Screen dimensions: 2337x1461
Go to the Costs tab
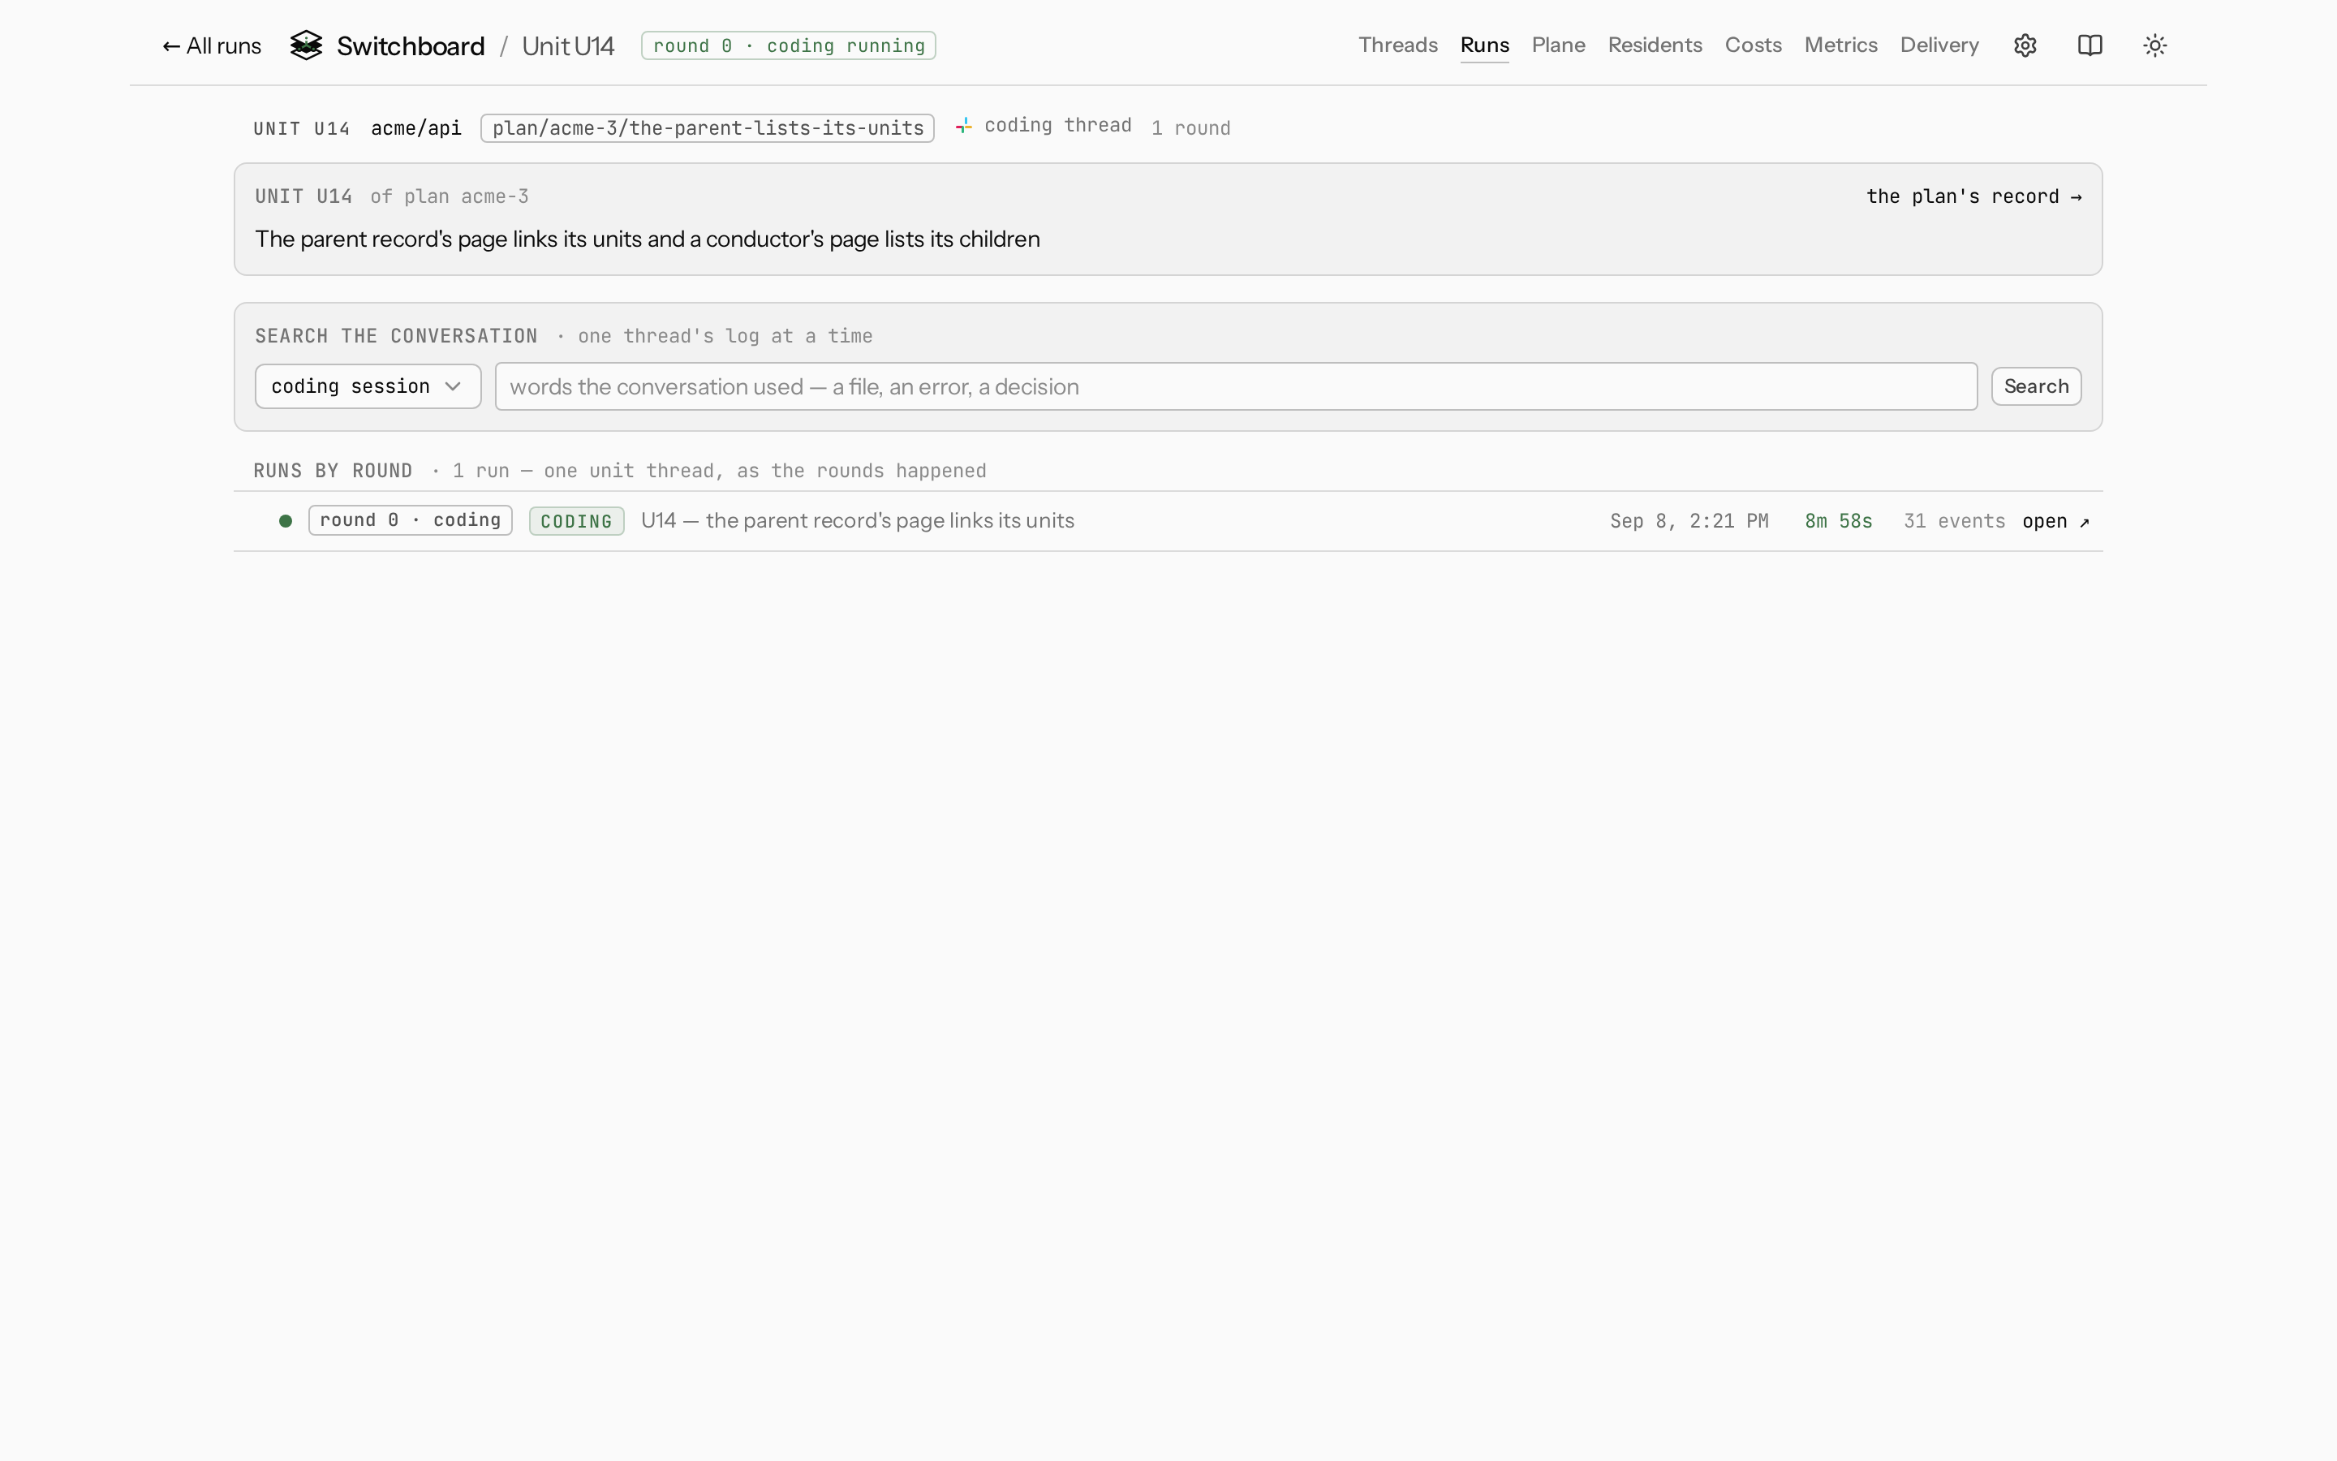coord(1753,45)
